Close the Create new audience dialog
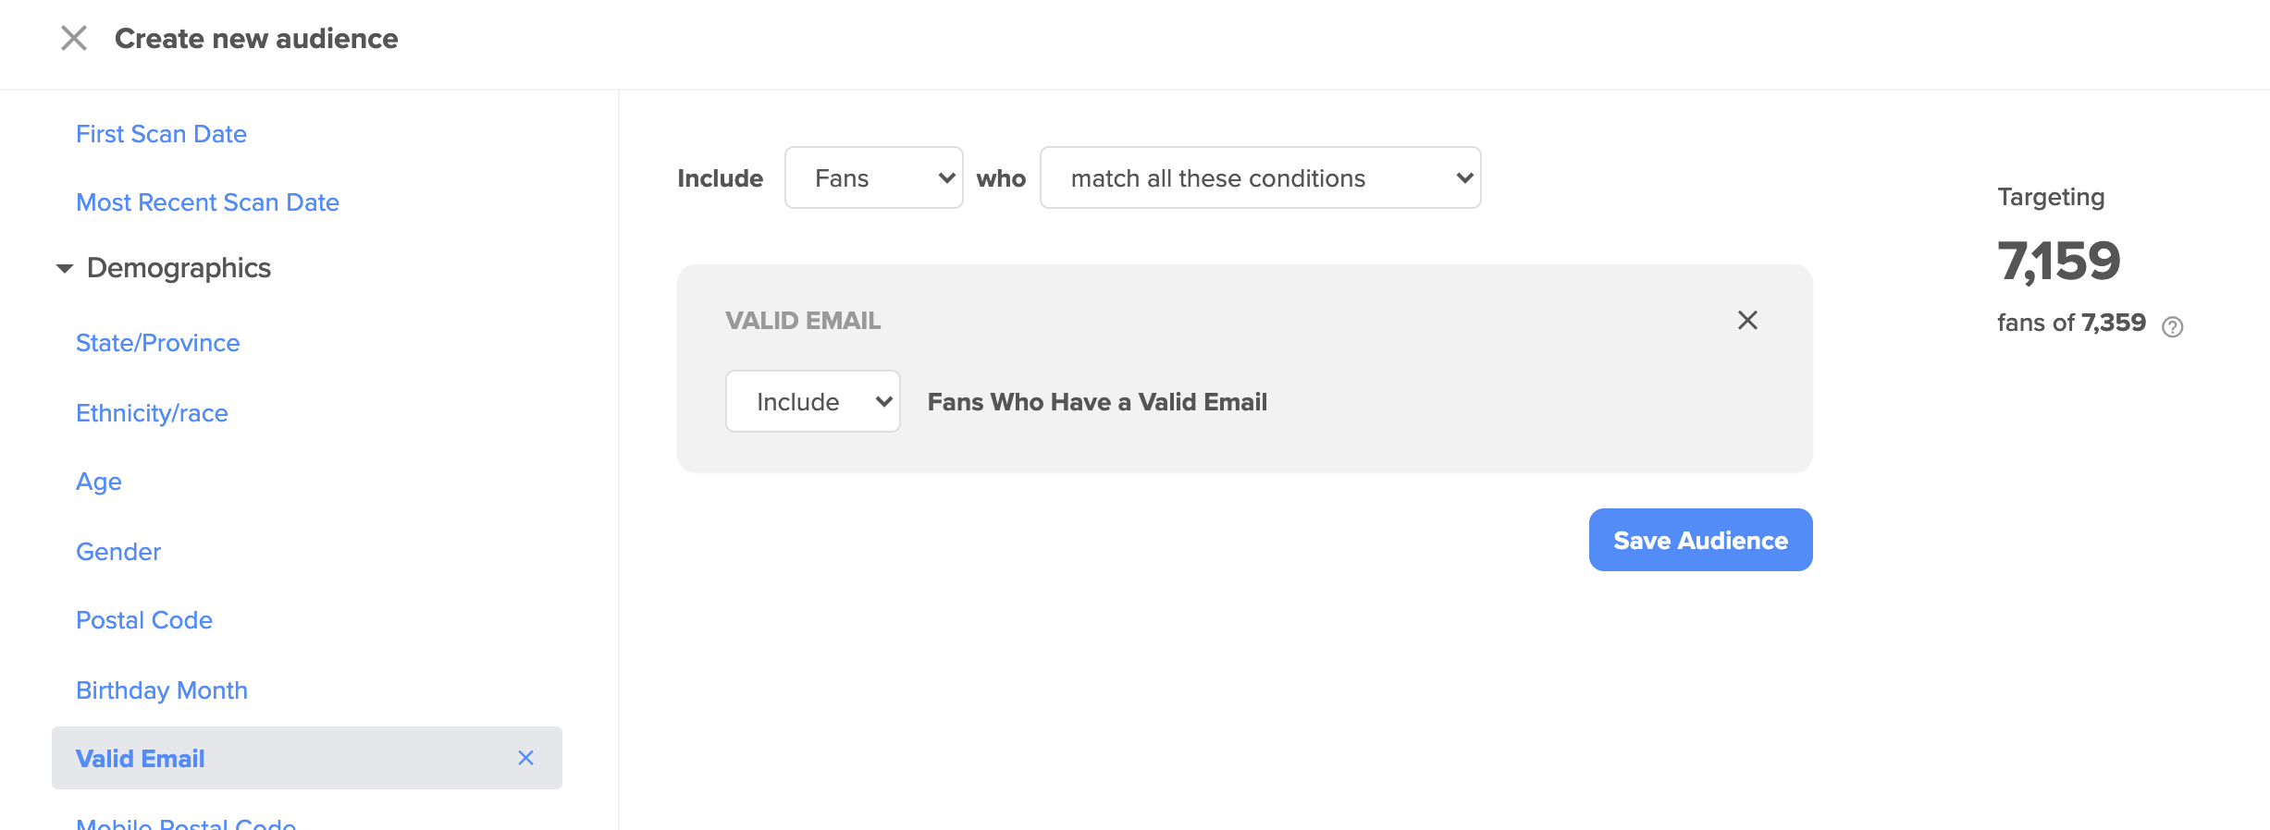Viewport: 2270px width, 830px height. pos(74,39)
